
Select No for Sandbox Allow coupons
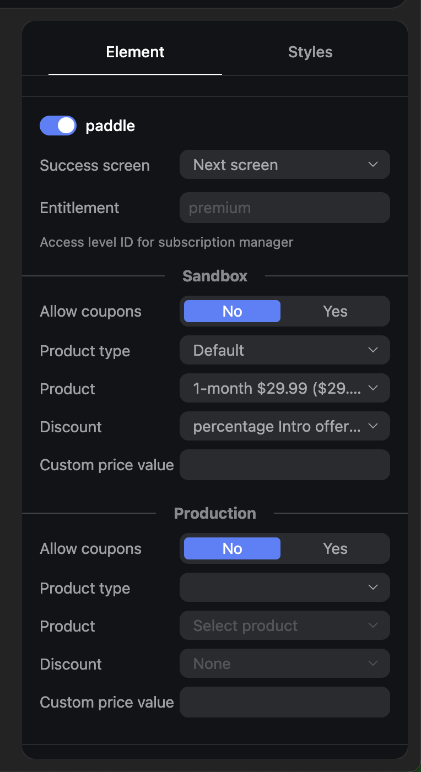click(x=232, y=311)
